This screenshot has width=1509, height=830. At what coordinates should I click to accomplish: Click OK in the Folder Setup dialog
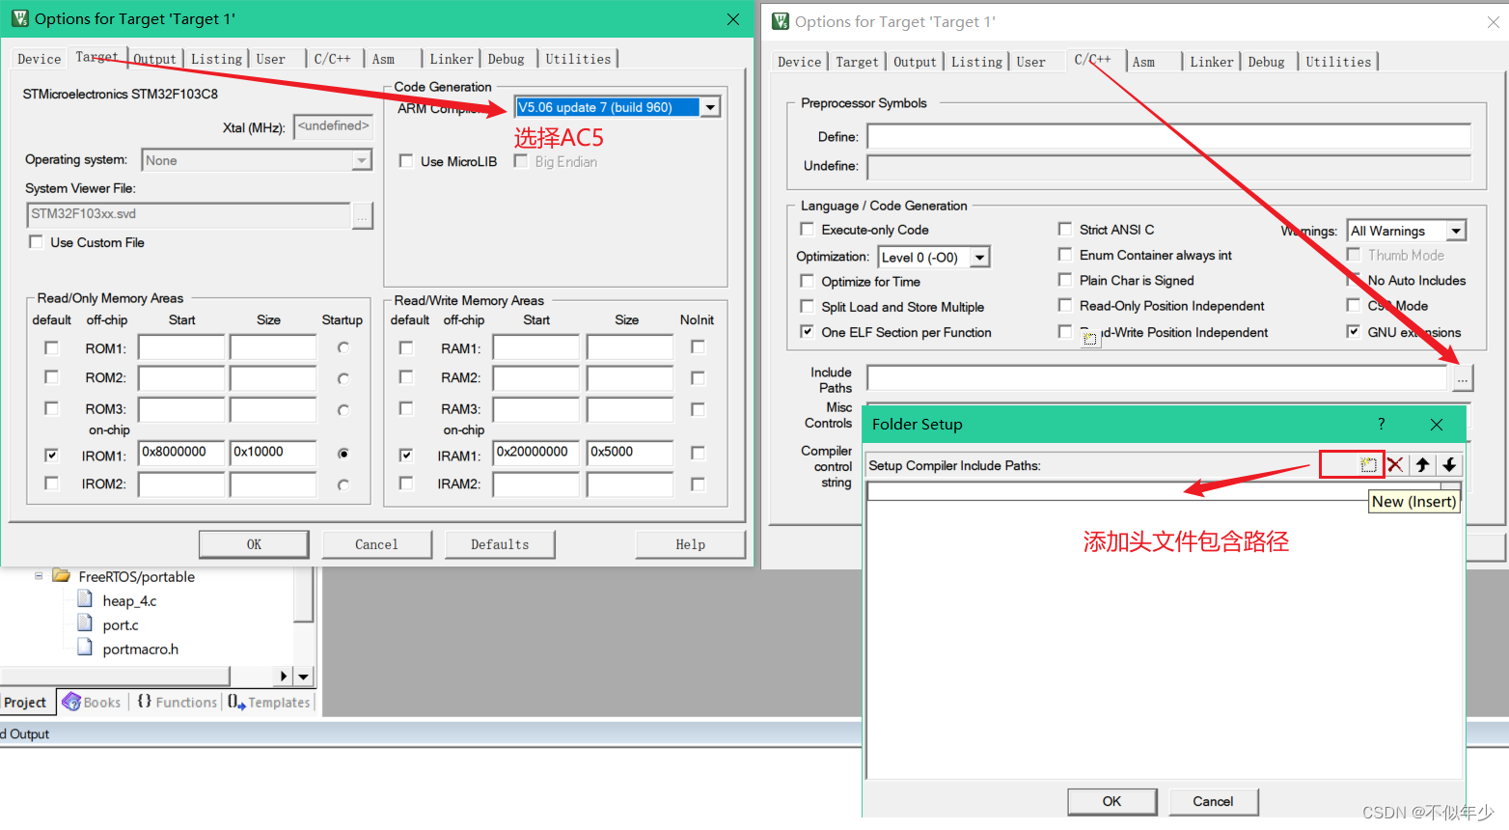click(x=1111, y=801)
